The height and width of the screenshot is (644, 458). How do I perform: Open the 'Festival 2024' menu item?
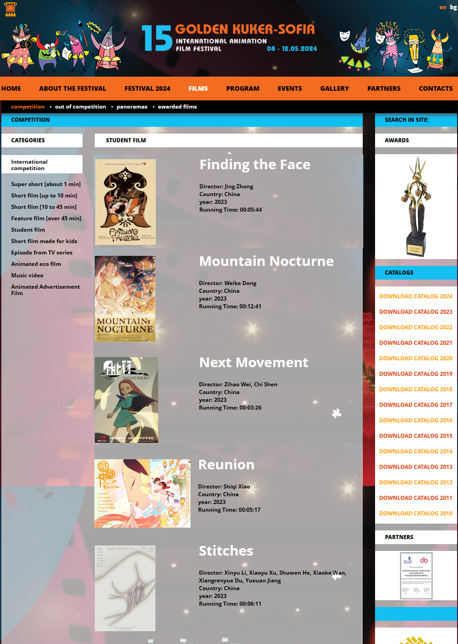147,88
